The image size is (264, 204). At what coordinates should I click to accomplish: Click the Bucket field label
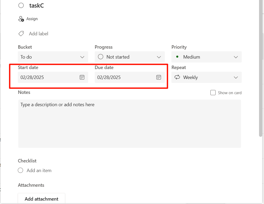coord(25,47)
